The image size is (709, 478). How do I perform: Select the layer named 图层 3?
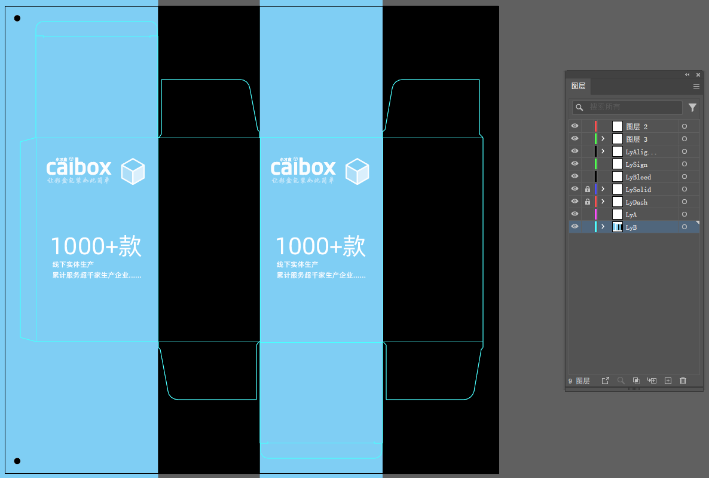pos(637,139)
